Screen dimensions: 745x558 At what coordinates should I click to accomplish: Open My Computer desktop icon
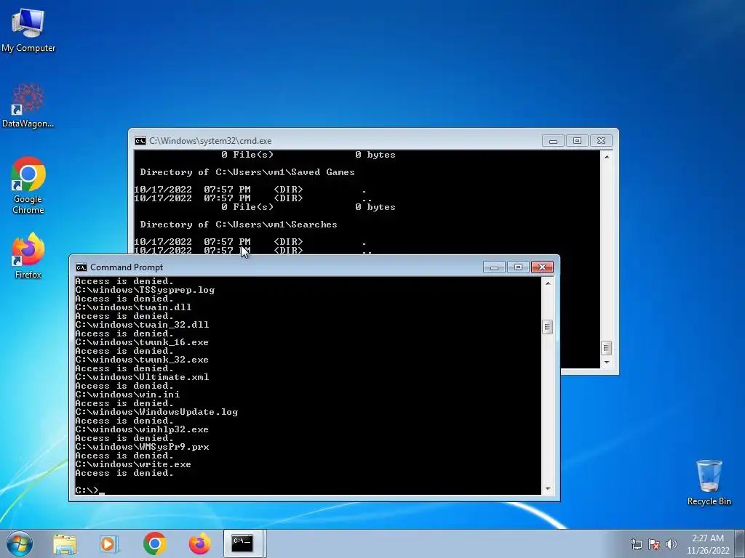[x=28, y=29]
